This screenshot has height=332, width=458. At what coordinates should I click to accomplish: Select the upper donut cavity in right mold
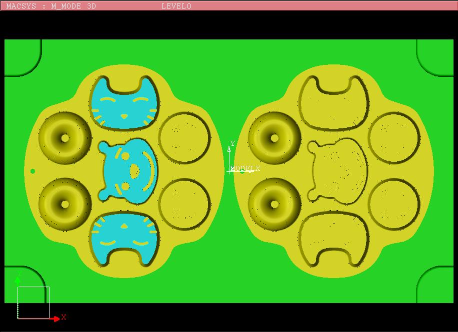(274, 138)
